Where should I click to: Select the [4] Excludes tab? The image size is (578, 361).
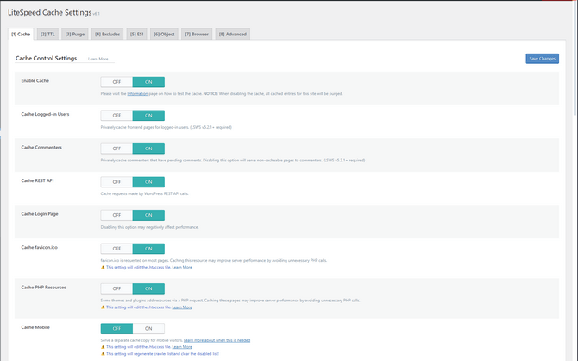click(x=107, y=34)
